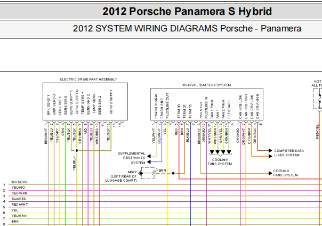Viewport: 322px width, 226px height.
Task: Select the vertical 'RED/YEL' wire label
Action: point(317,132)
